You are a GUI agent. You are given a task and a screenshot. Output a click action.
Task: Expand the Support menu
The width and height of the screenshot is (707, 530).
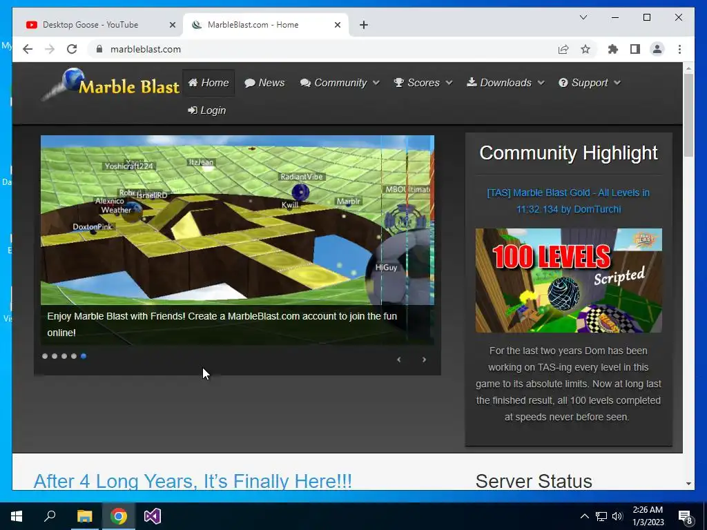(590, 83)
